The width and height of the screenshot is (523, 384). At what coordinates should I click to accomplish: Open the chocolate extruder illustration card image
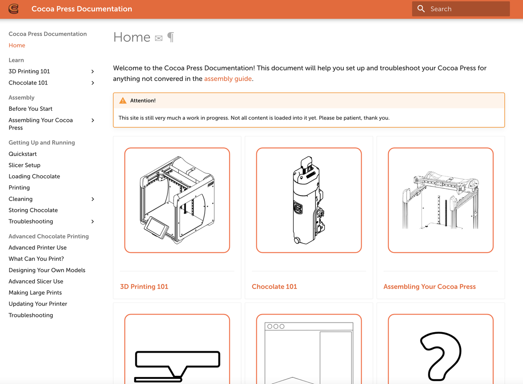(309, 200)
